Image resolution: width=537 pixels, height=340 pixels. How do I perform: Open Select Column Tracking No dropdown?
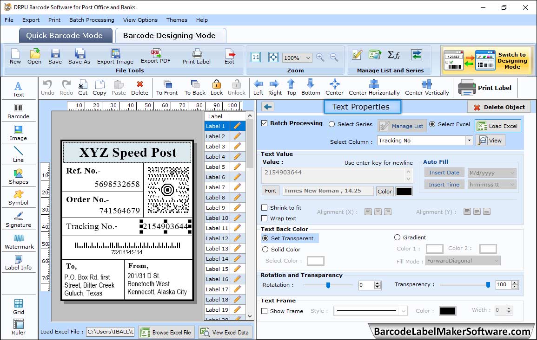(x=469, y=141)
